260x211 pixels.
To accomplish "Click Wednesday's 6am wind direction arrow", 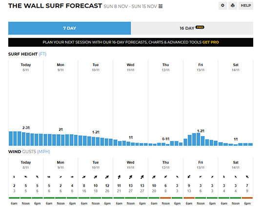I will coord(119,177).
